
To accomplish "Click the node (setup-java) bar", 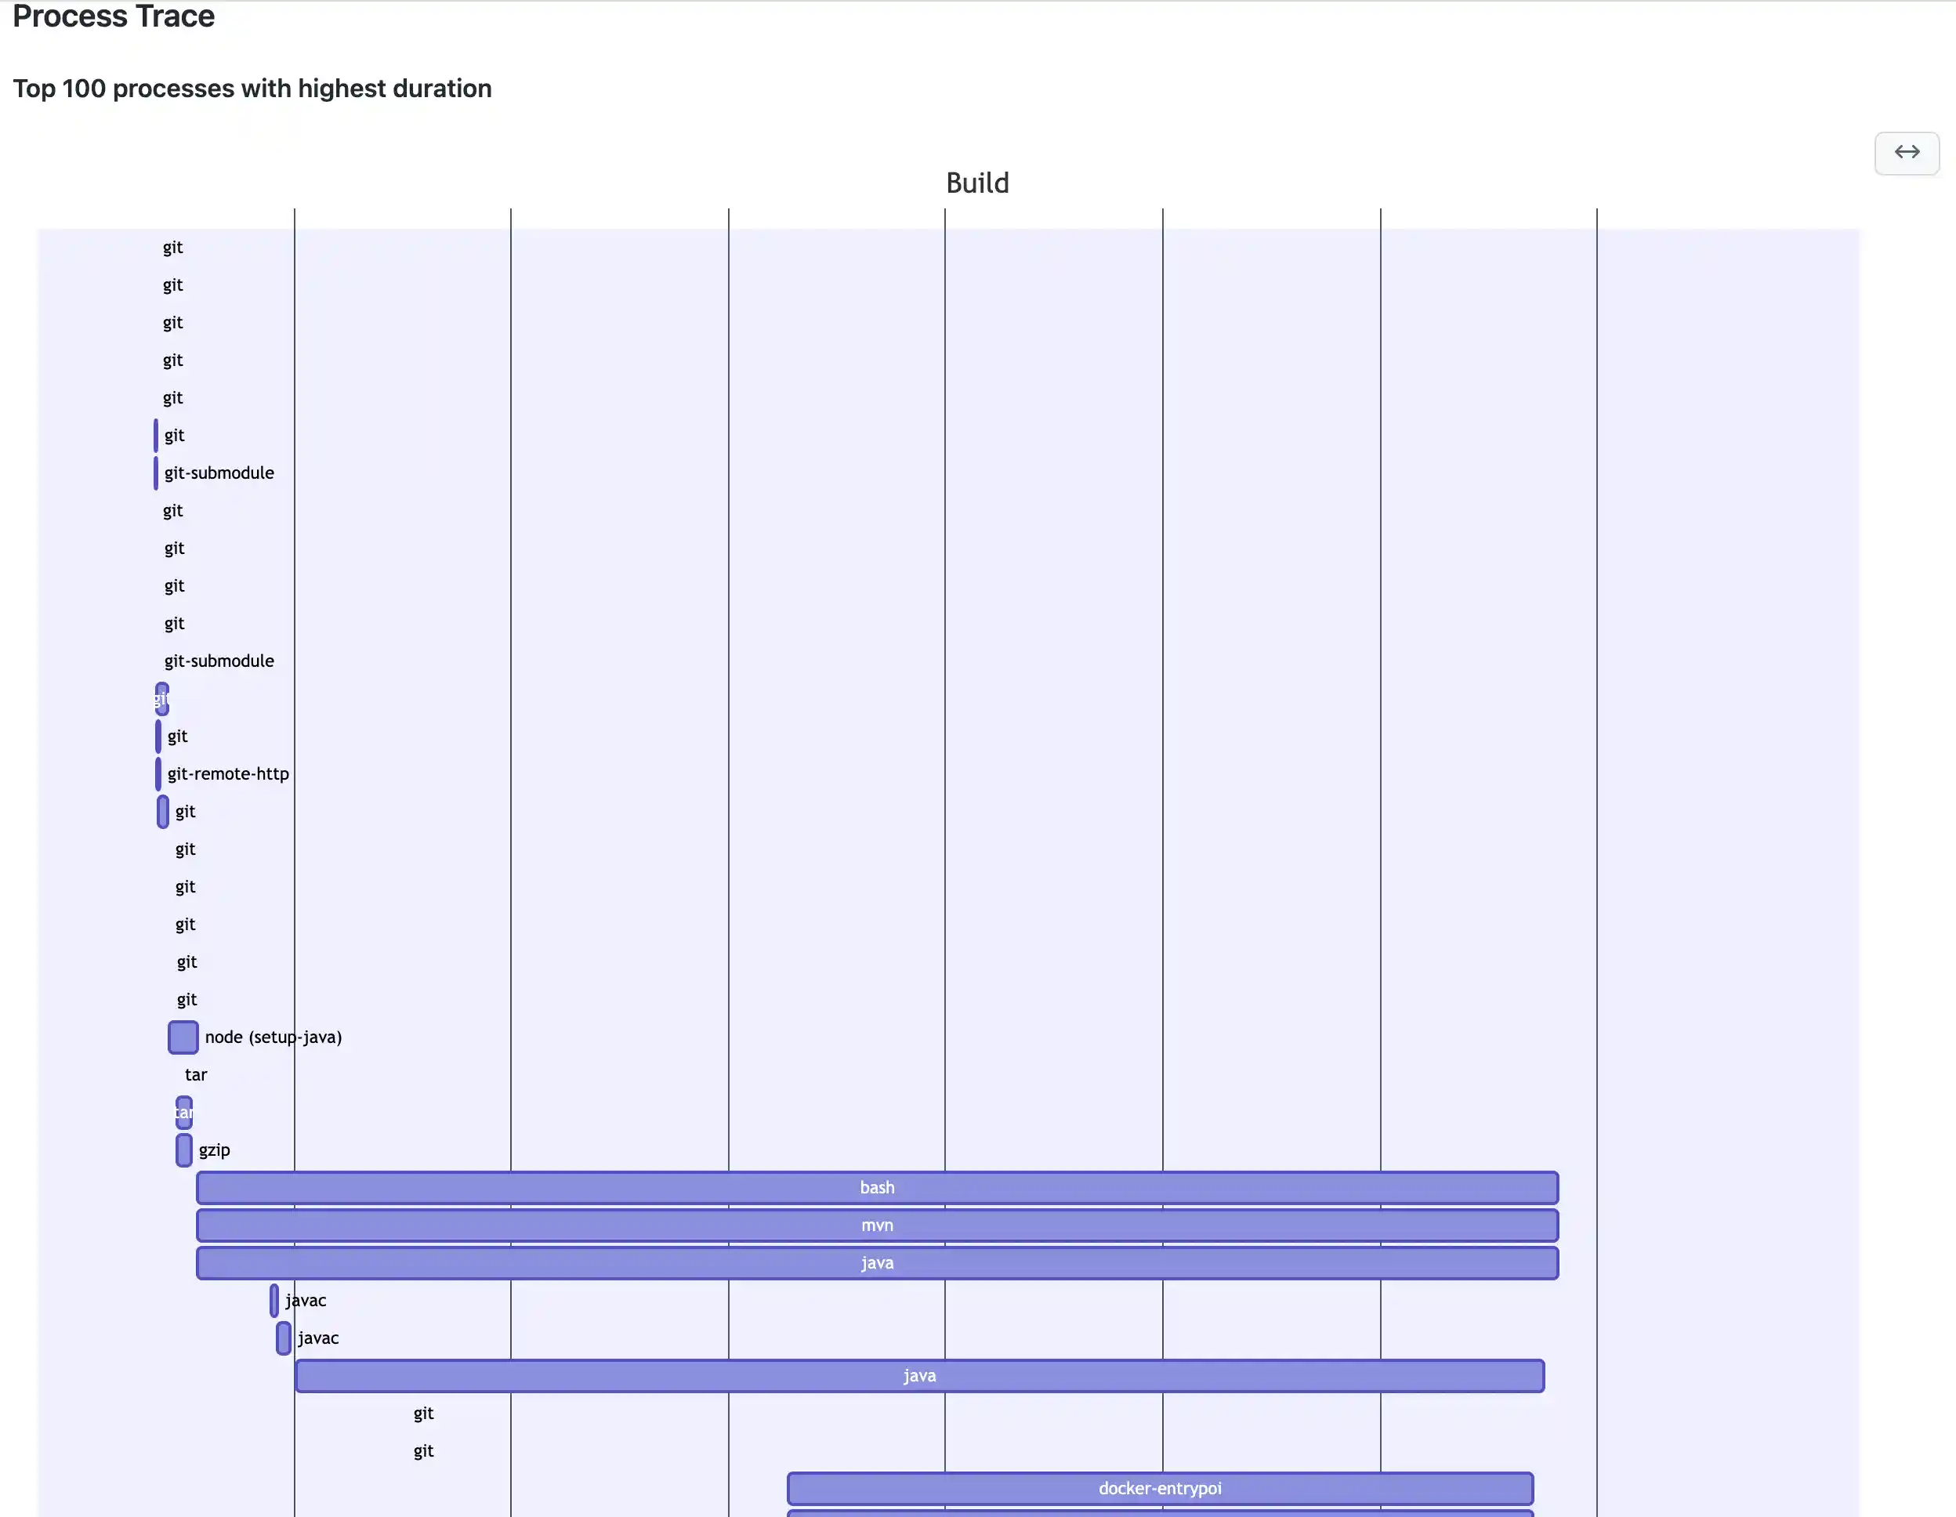I will coord(183,1037).
